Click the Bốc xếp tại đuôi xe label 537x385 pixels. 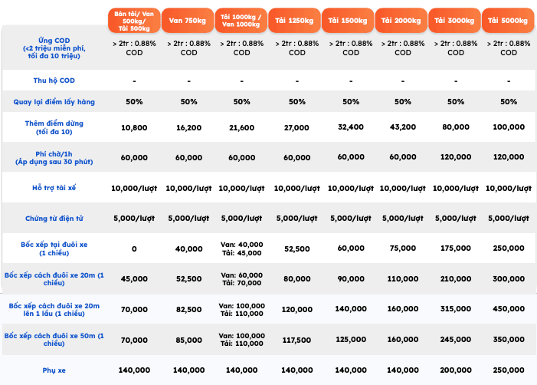(x=54, y=248)
